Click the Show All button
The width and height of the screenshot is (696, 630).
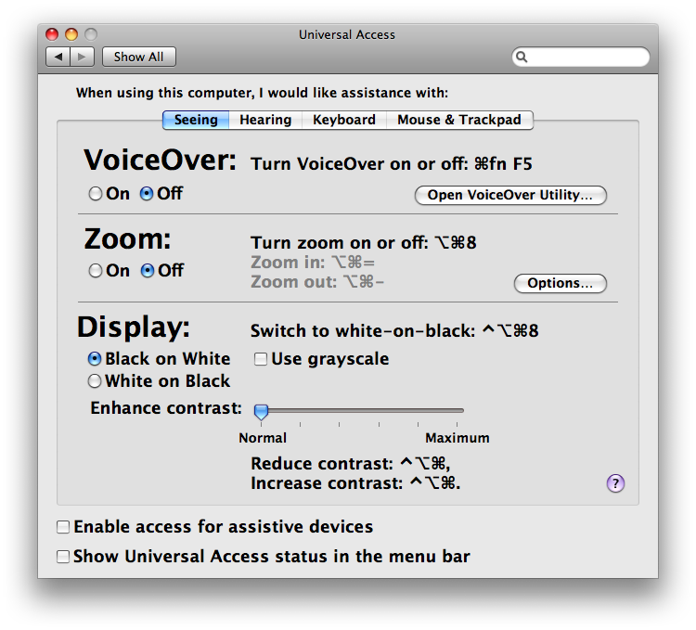139,57
